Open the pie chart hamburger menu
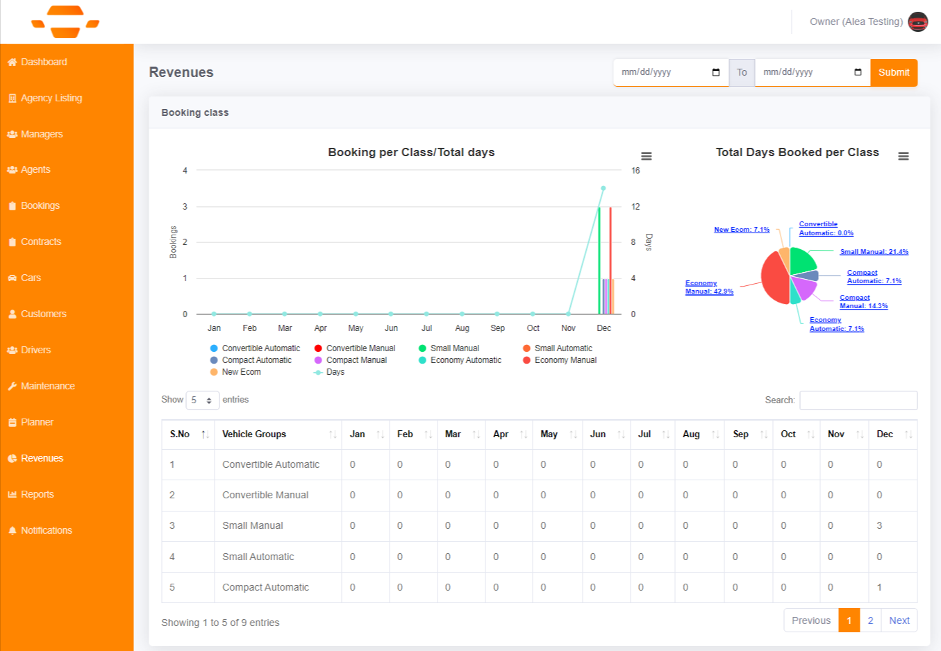This screenshot has width=941, height=651. tap(903, 156)
